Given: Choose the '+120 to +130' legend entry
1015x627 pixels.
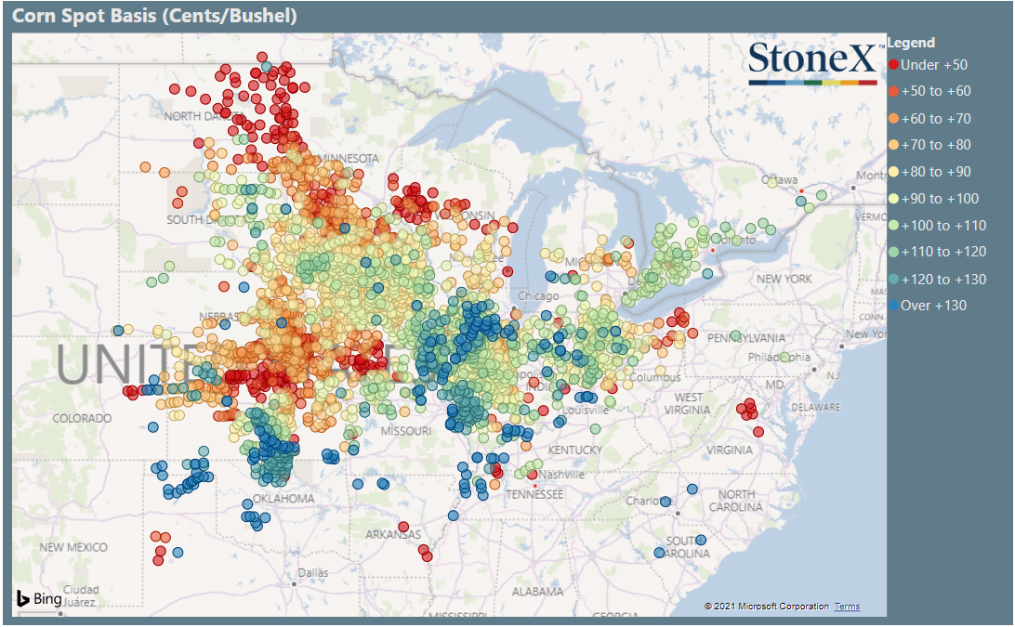Looking at the screenshot, I should point(938,280).
